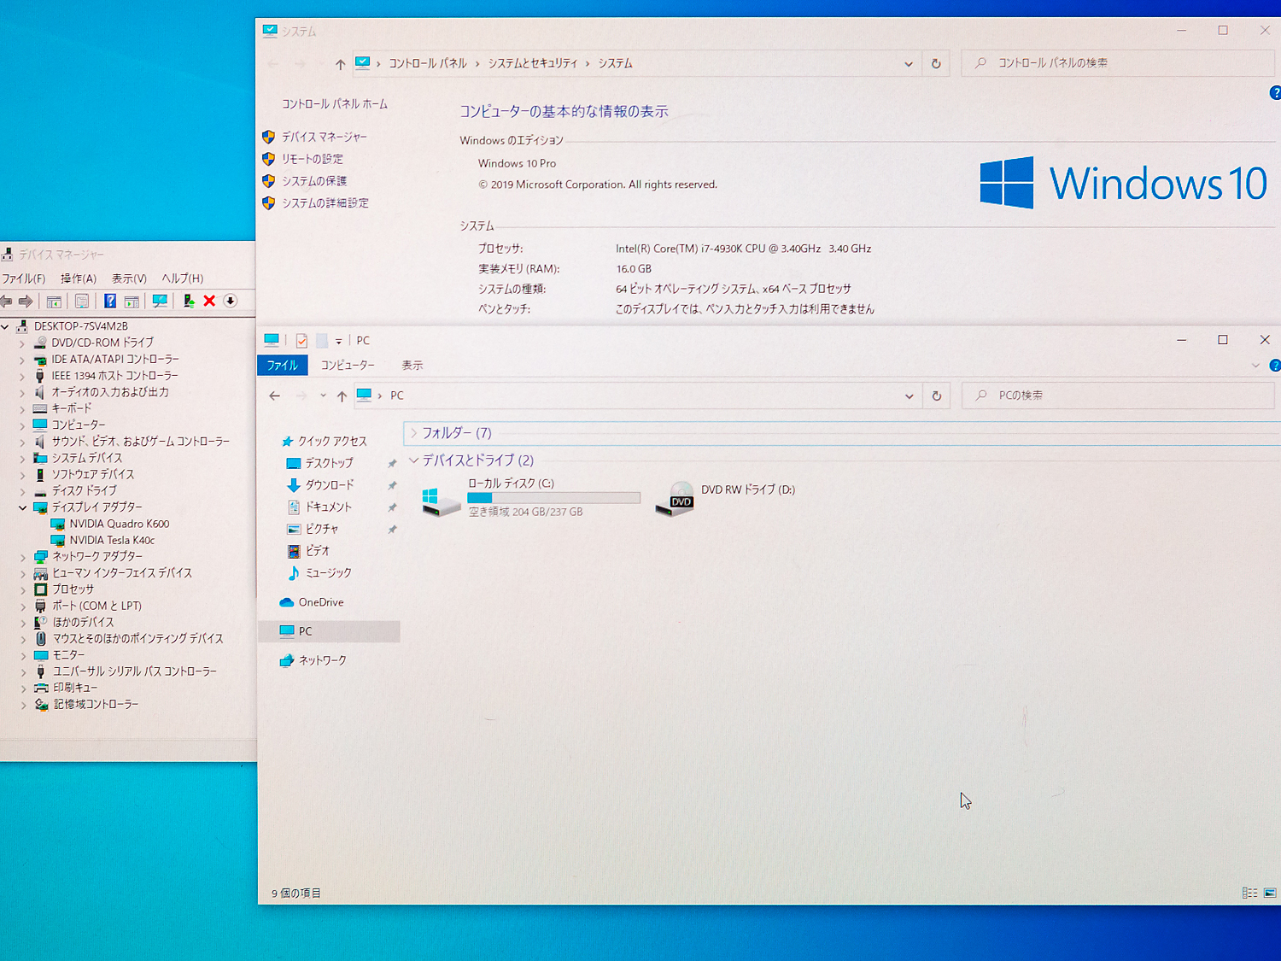
Task: Click the デバイス マネージャー link in System window
Action: click(x=325, y=137)
